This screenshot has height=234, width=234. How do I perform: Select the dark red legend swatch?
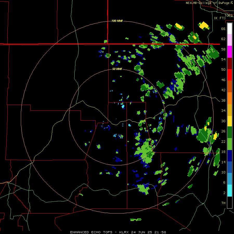point(230,63)
